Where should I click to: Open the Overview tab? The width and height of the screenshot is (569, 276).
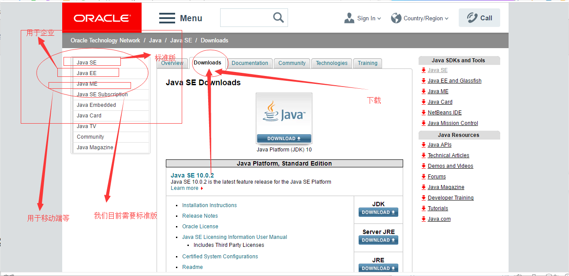pos(172,63)
